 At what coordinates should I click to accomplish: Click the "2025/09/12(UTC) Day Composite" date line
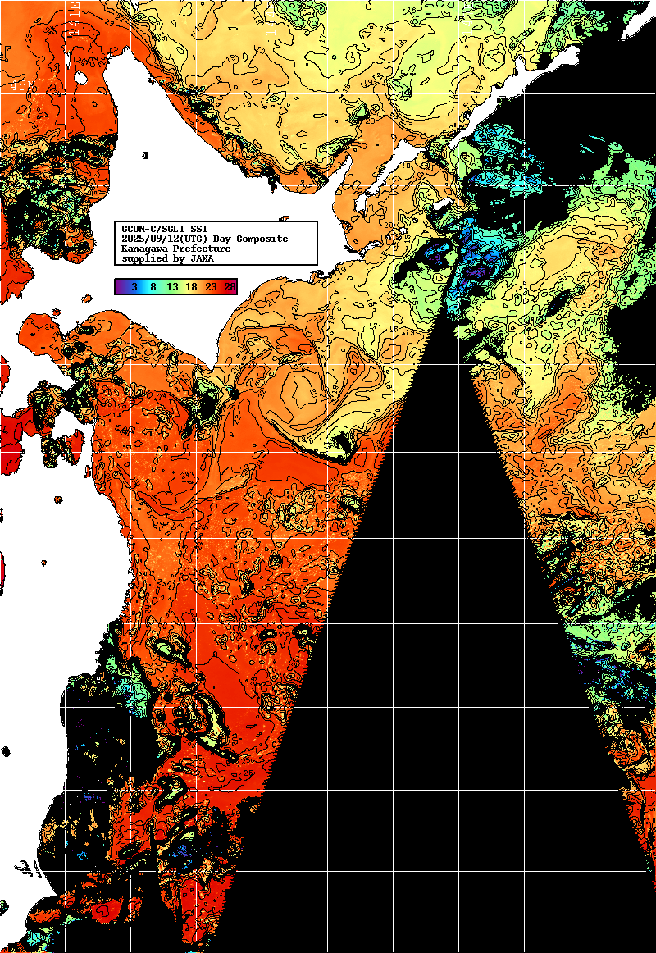click(205, 239)
